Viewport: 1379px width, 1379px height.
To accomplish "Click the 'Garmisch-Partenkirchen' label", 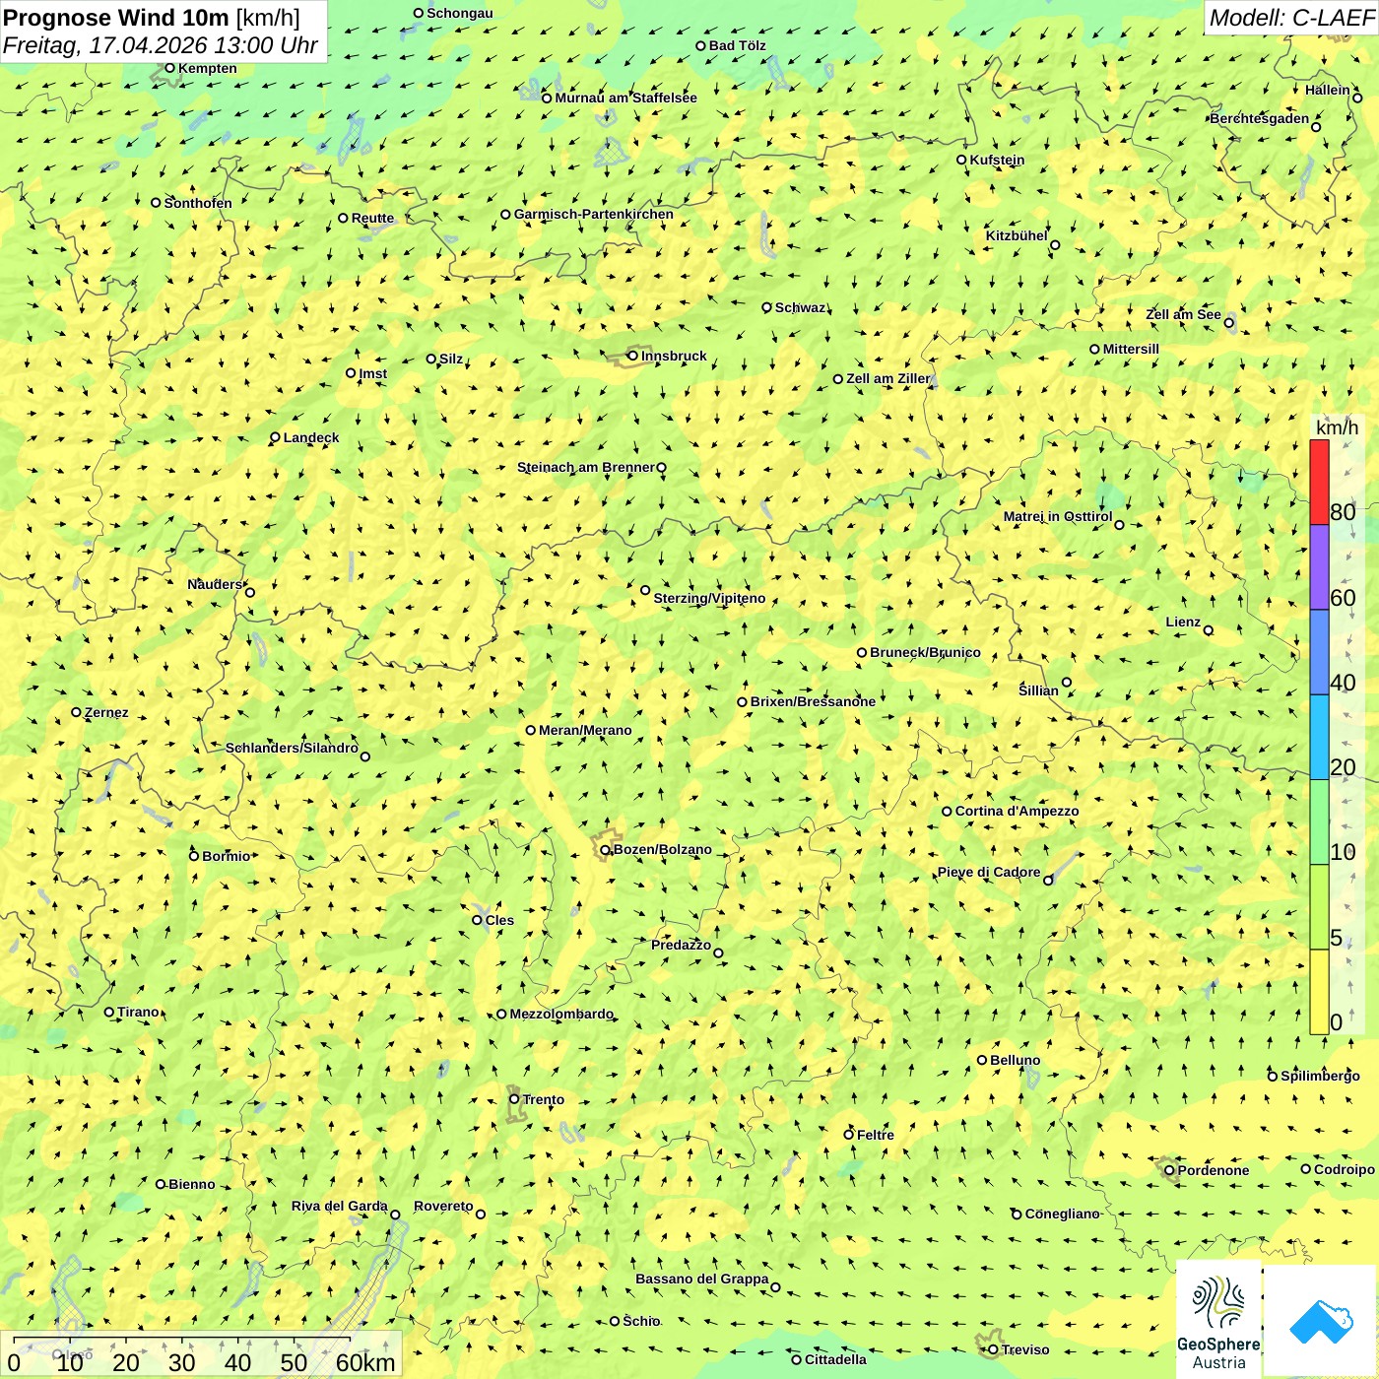I will (x=594, y=214).
